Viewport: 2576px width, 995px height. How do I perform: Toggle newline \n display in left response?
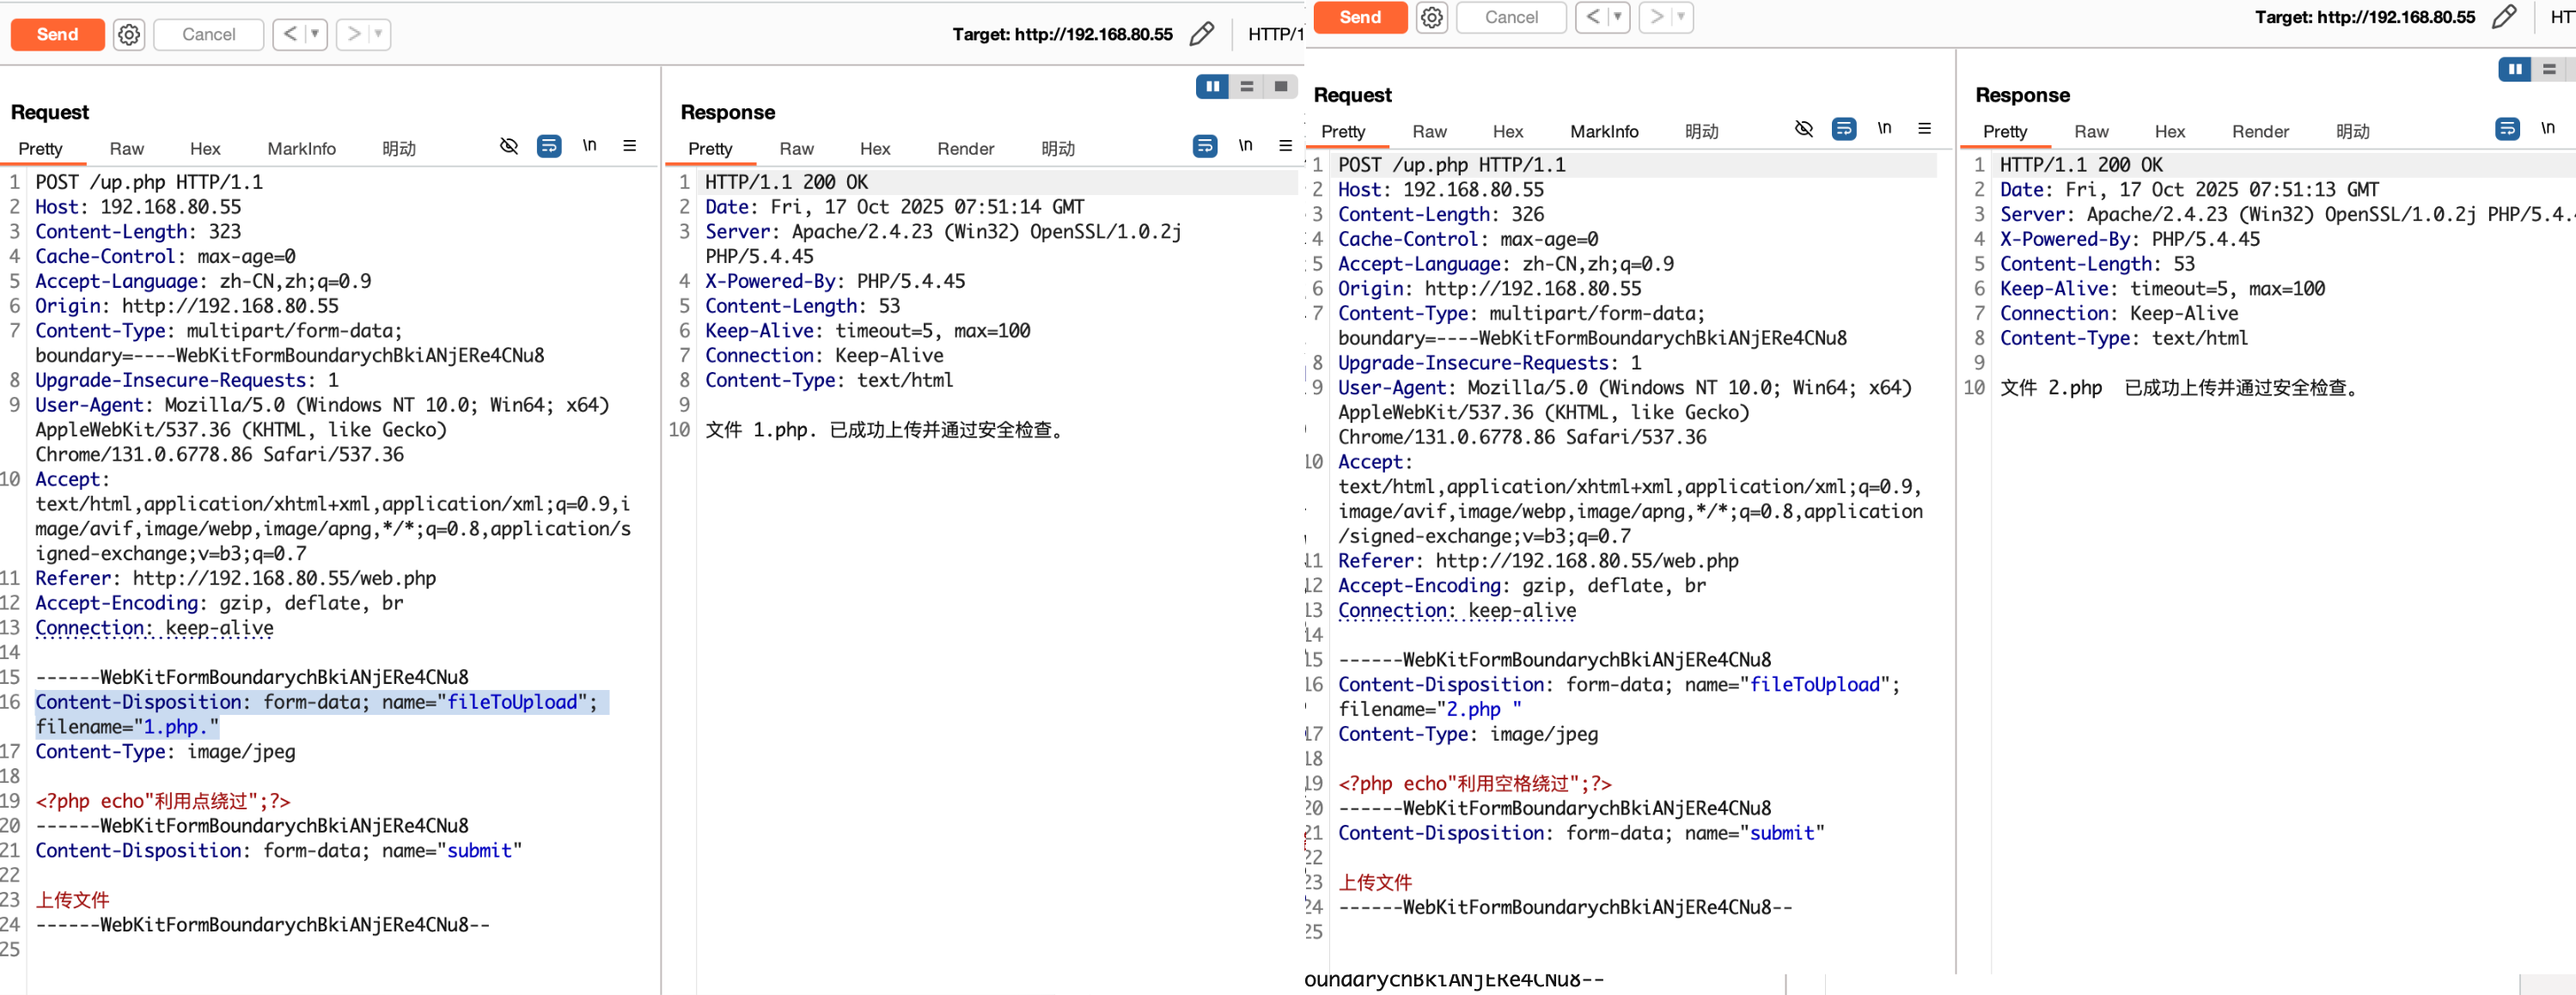coord(1245,146)
